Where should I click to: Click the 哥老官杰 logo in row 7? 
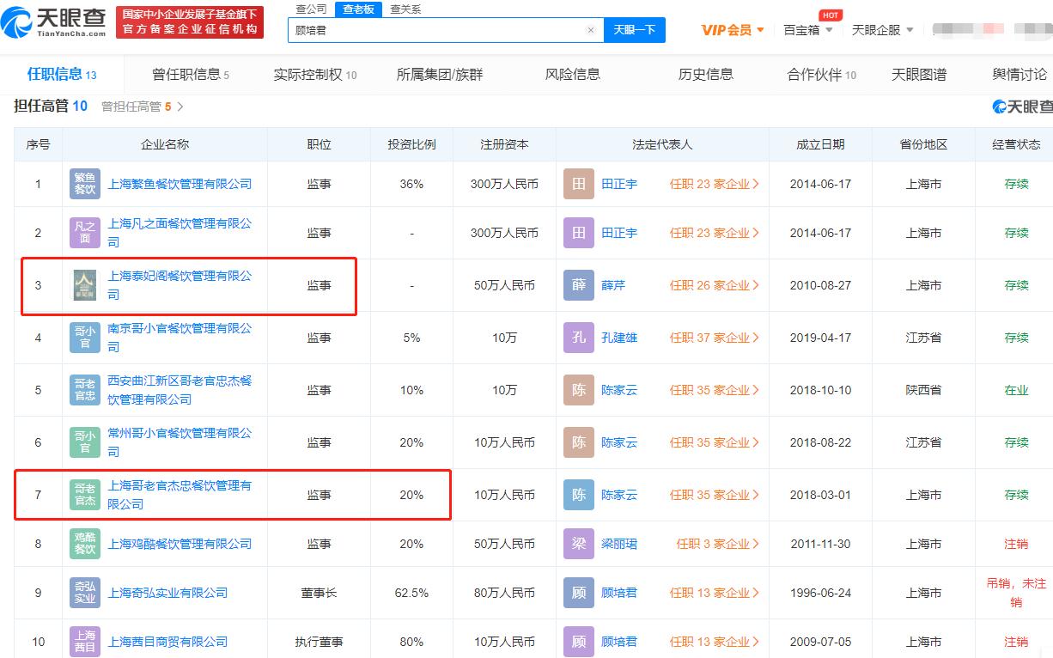coord(85,495)
